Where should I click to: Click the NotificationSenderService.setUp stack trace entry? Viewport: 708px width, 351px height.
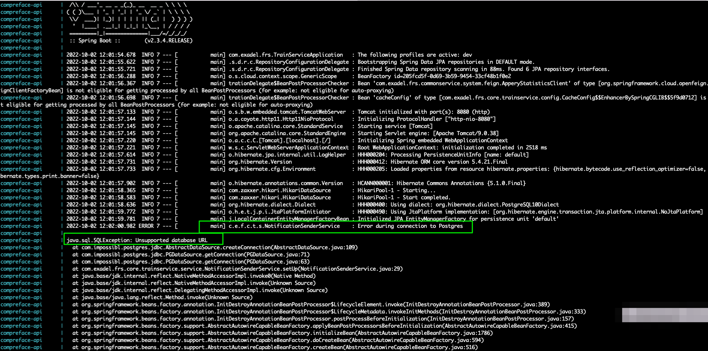click(237, 269)
